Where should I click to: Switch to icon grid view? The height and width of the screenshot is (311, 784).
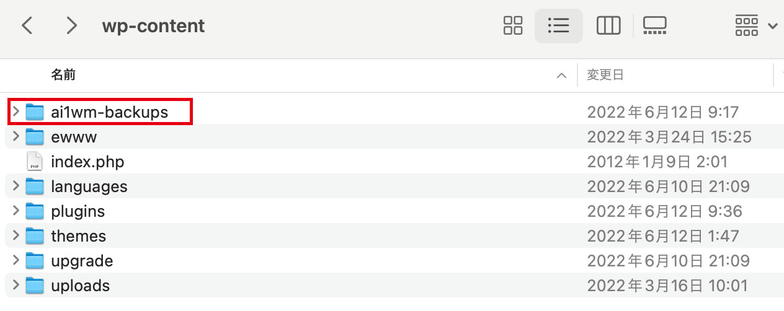click(514, 25)
